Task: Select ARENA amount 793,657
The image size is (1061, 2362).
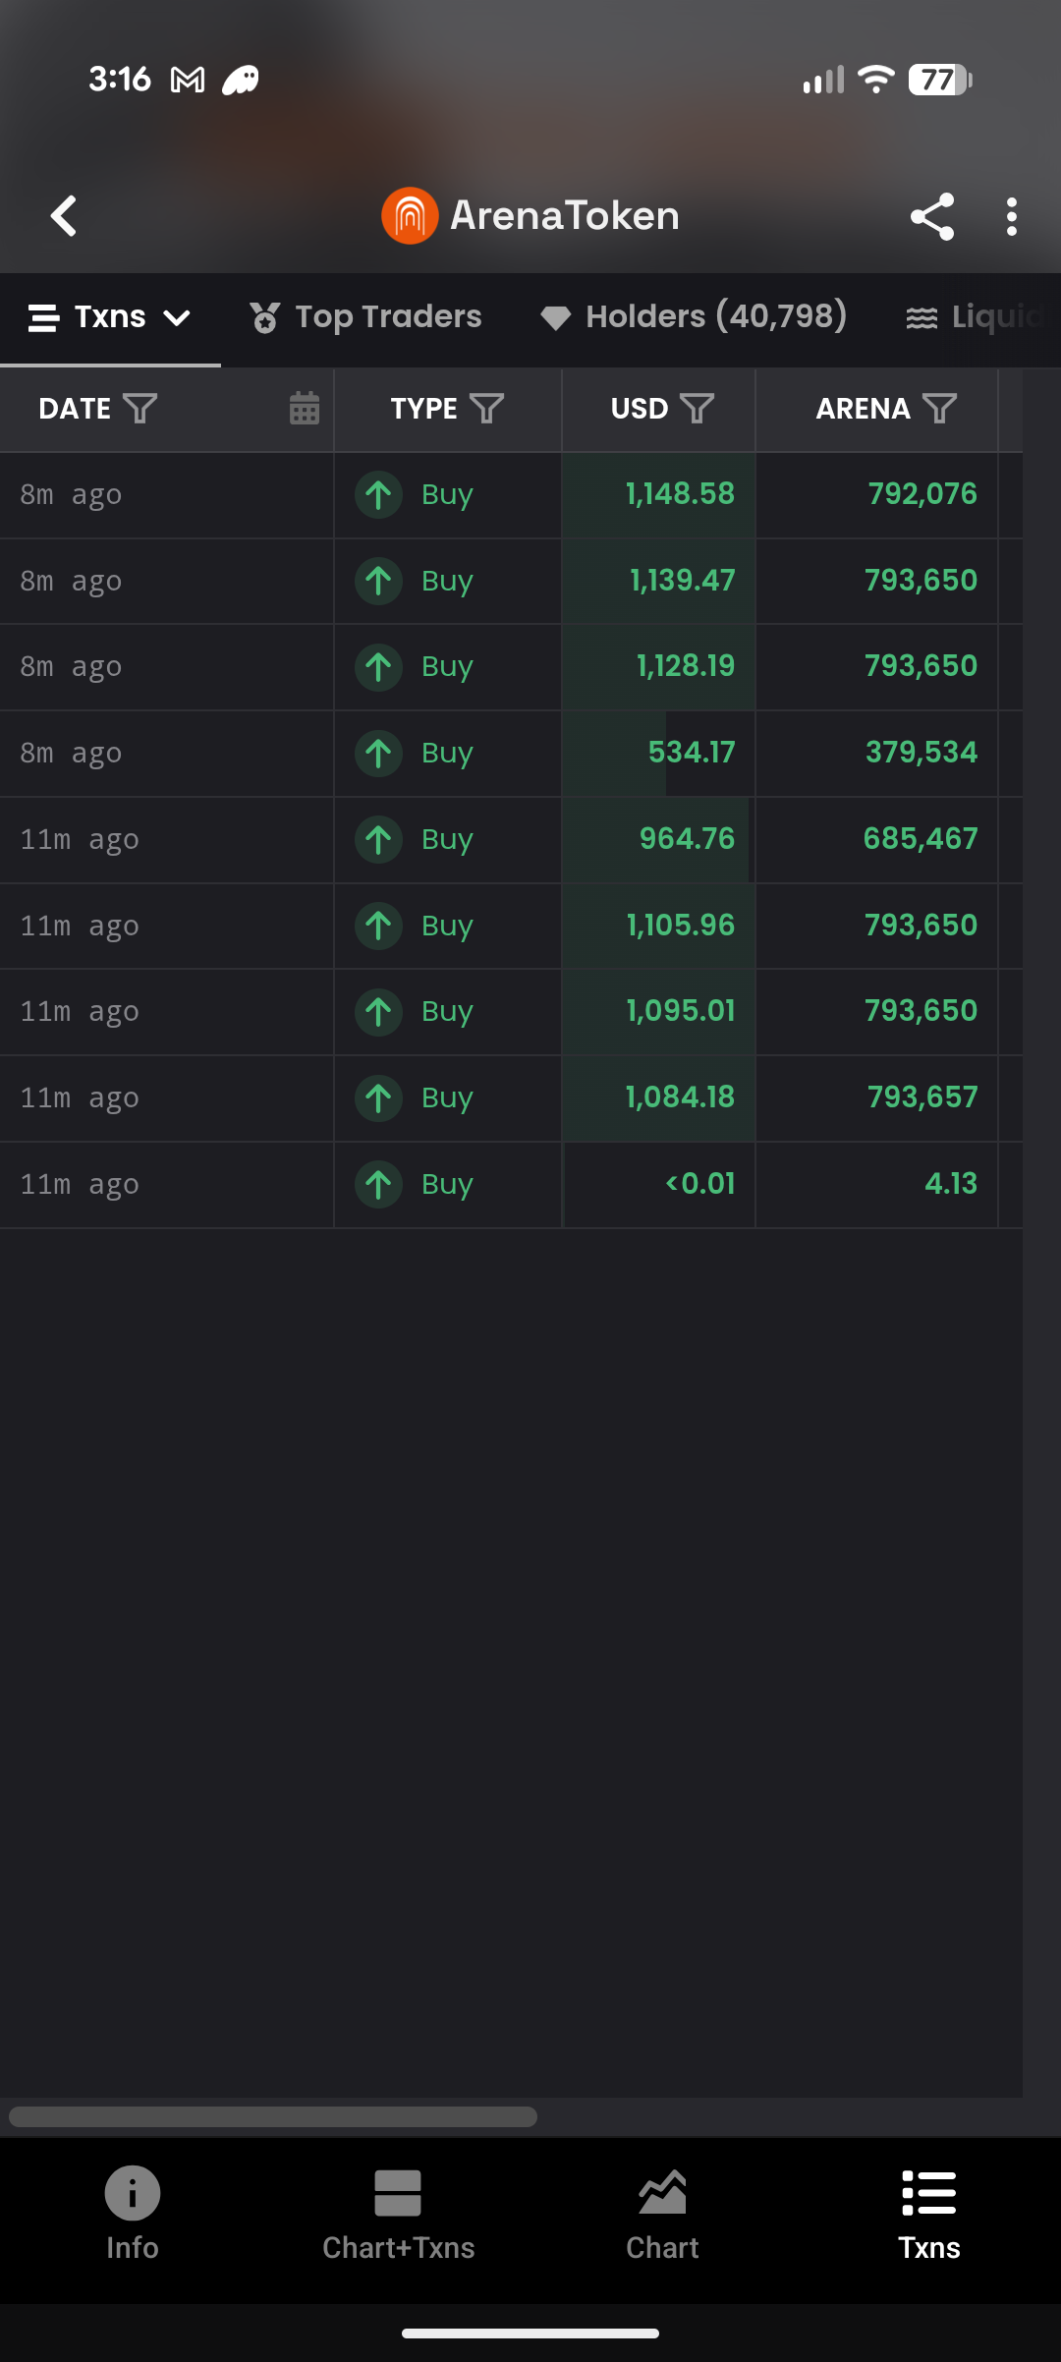Action: (x=922, y=1097)
